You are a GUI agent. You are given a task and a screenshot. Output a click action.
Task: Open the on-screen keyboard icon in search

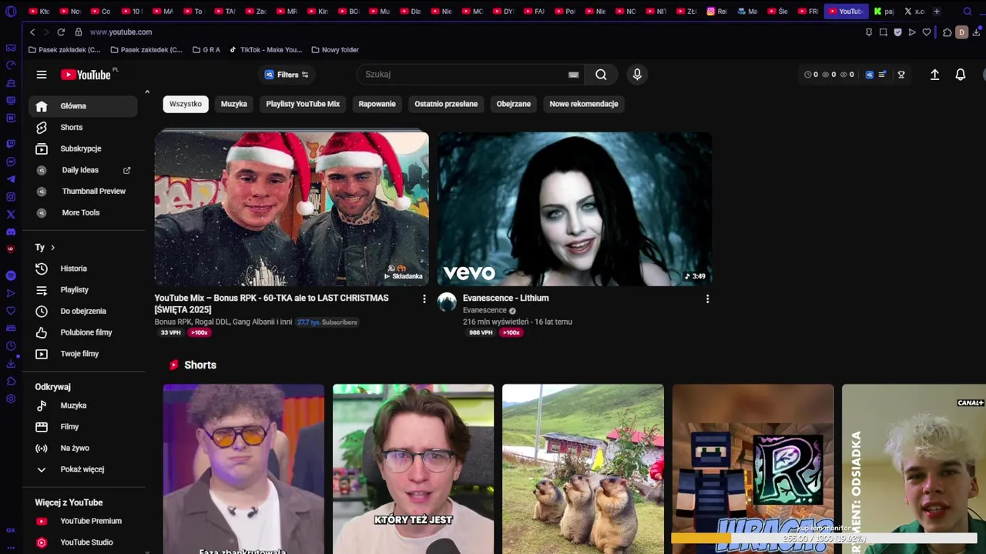coord(573,75)
